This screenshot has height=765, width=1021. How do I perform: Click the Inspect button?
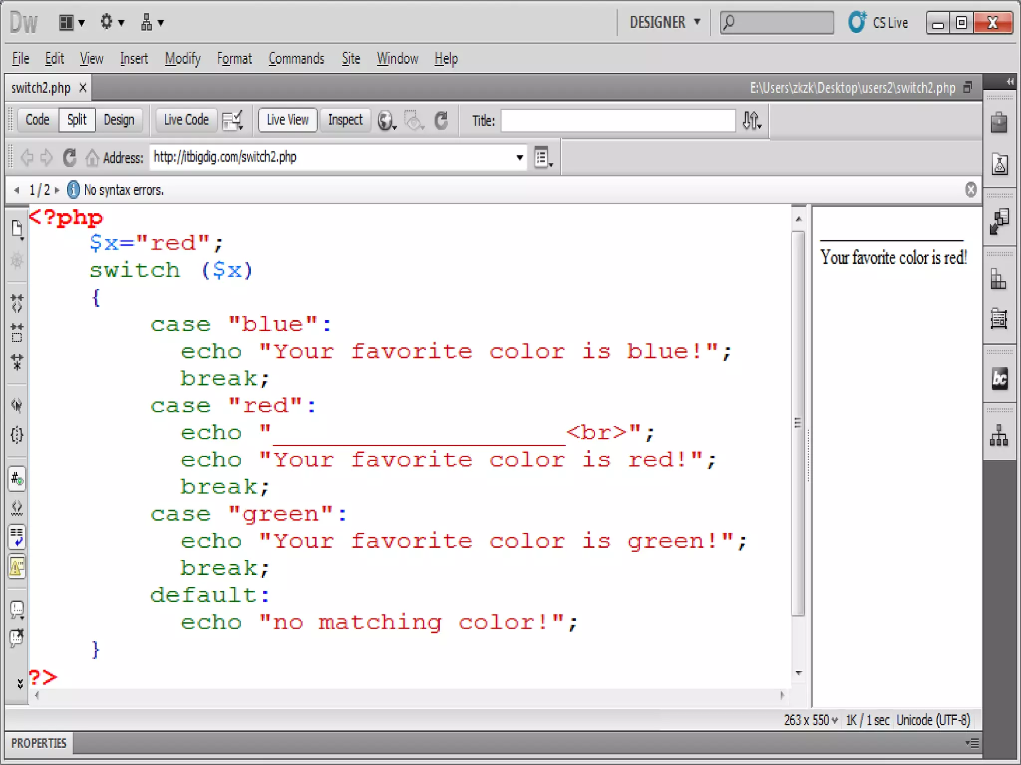[345, 120]
